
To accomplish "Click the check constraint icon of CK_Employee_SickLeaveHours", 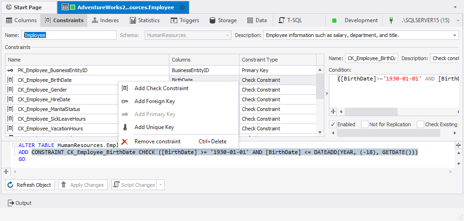I will pos(10,119).
